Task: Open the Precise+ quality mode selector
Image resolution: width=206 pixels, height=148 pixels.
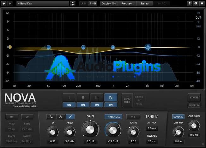Action: (126, 3)
